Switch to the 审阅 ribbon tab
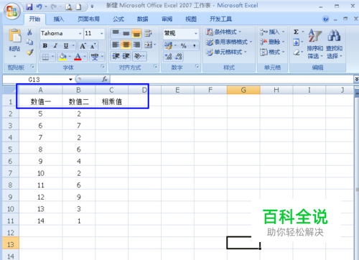Screen dimensions: 359x260 coord(167,19)
